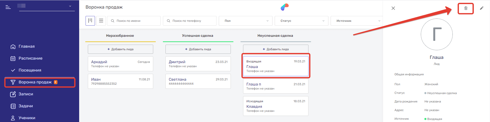
Task: Click the pencil edit icon
Action: (x=482, y=8)
